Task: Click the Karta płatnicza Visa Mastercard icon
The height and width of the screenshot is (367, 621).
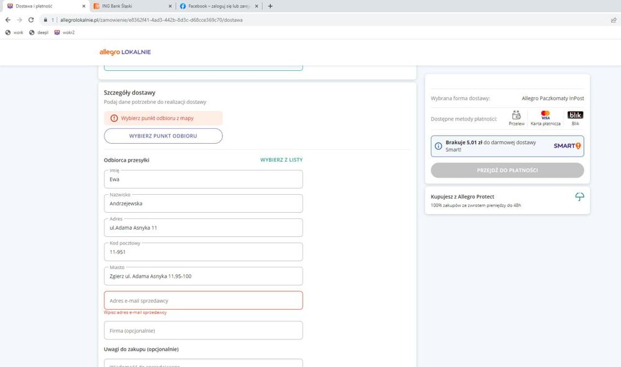Action: point(545,118)
